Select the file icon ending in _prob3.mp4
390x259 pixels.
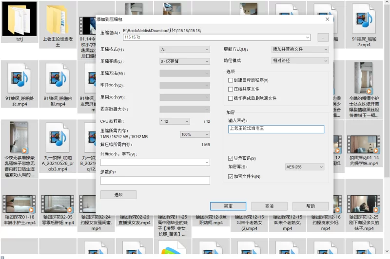pyautogui.click(x=58, y=138)
